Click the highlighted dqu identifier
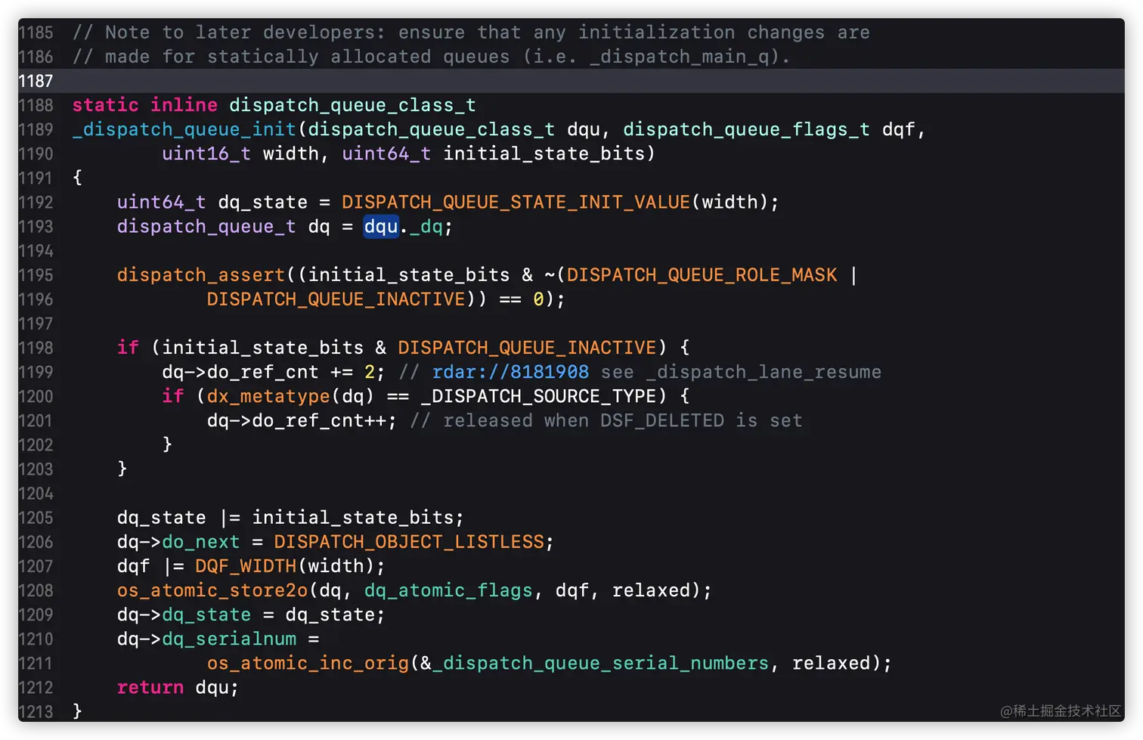Image resolution: width=1143 pixels, height=740 pixels. (381, 227)
